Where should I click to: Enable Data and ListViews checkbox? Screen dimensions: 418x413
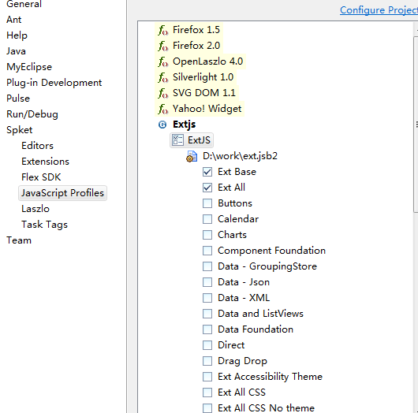click(207, 314)
